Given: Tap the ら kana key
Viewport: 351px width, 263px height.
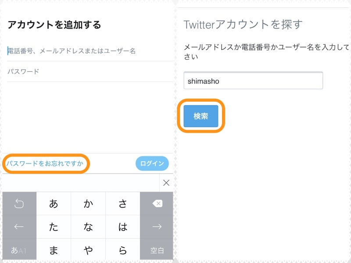Looking at the screenshot, I should coord(123,250).
